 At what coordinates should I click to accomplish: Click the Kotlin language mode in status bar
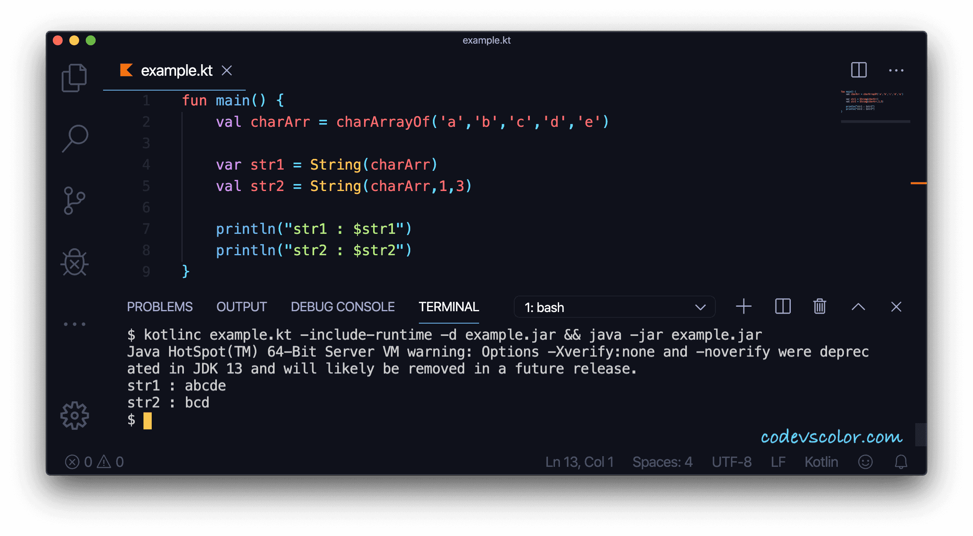click(821, 462)
